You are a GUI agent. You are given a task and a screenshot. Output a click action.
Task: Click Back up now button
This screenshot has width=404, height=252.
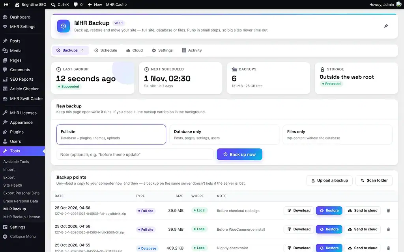pos(239,154)
